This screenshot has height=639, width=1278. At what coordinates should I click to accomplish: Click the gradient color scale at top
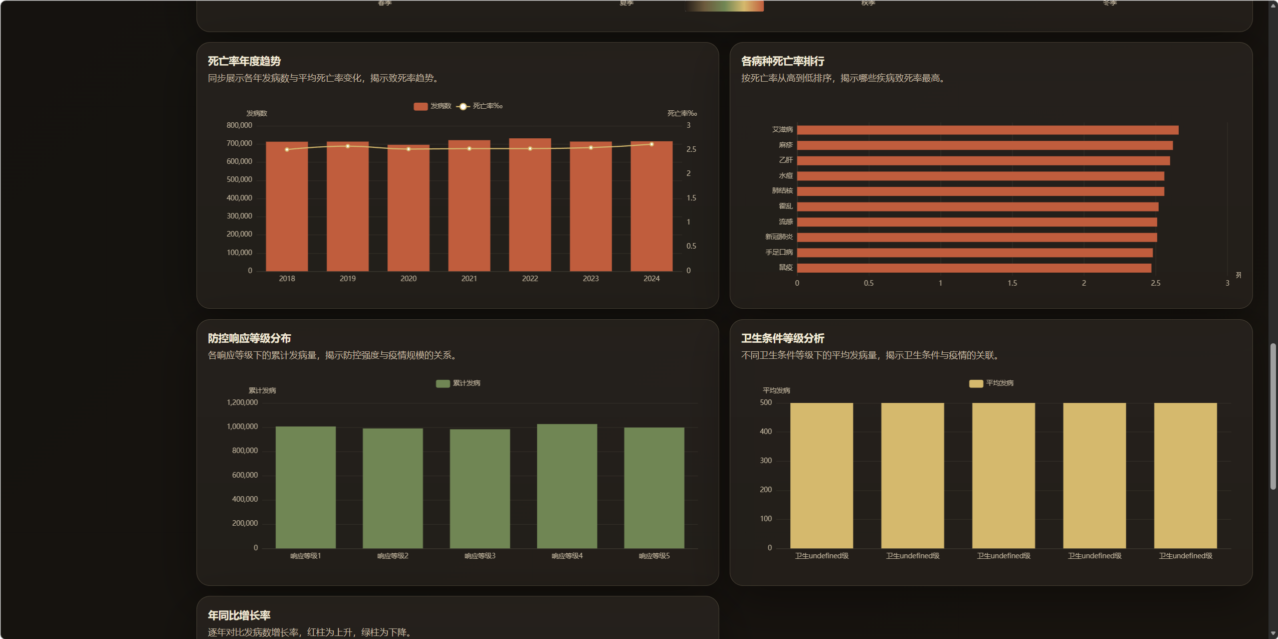724,6
